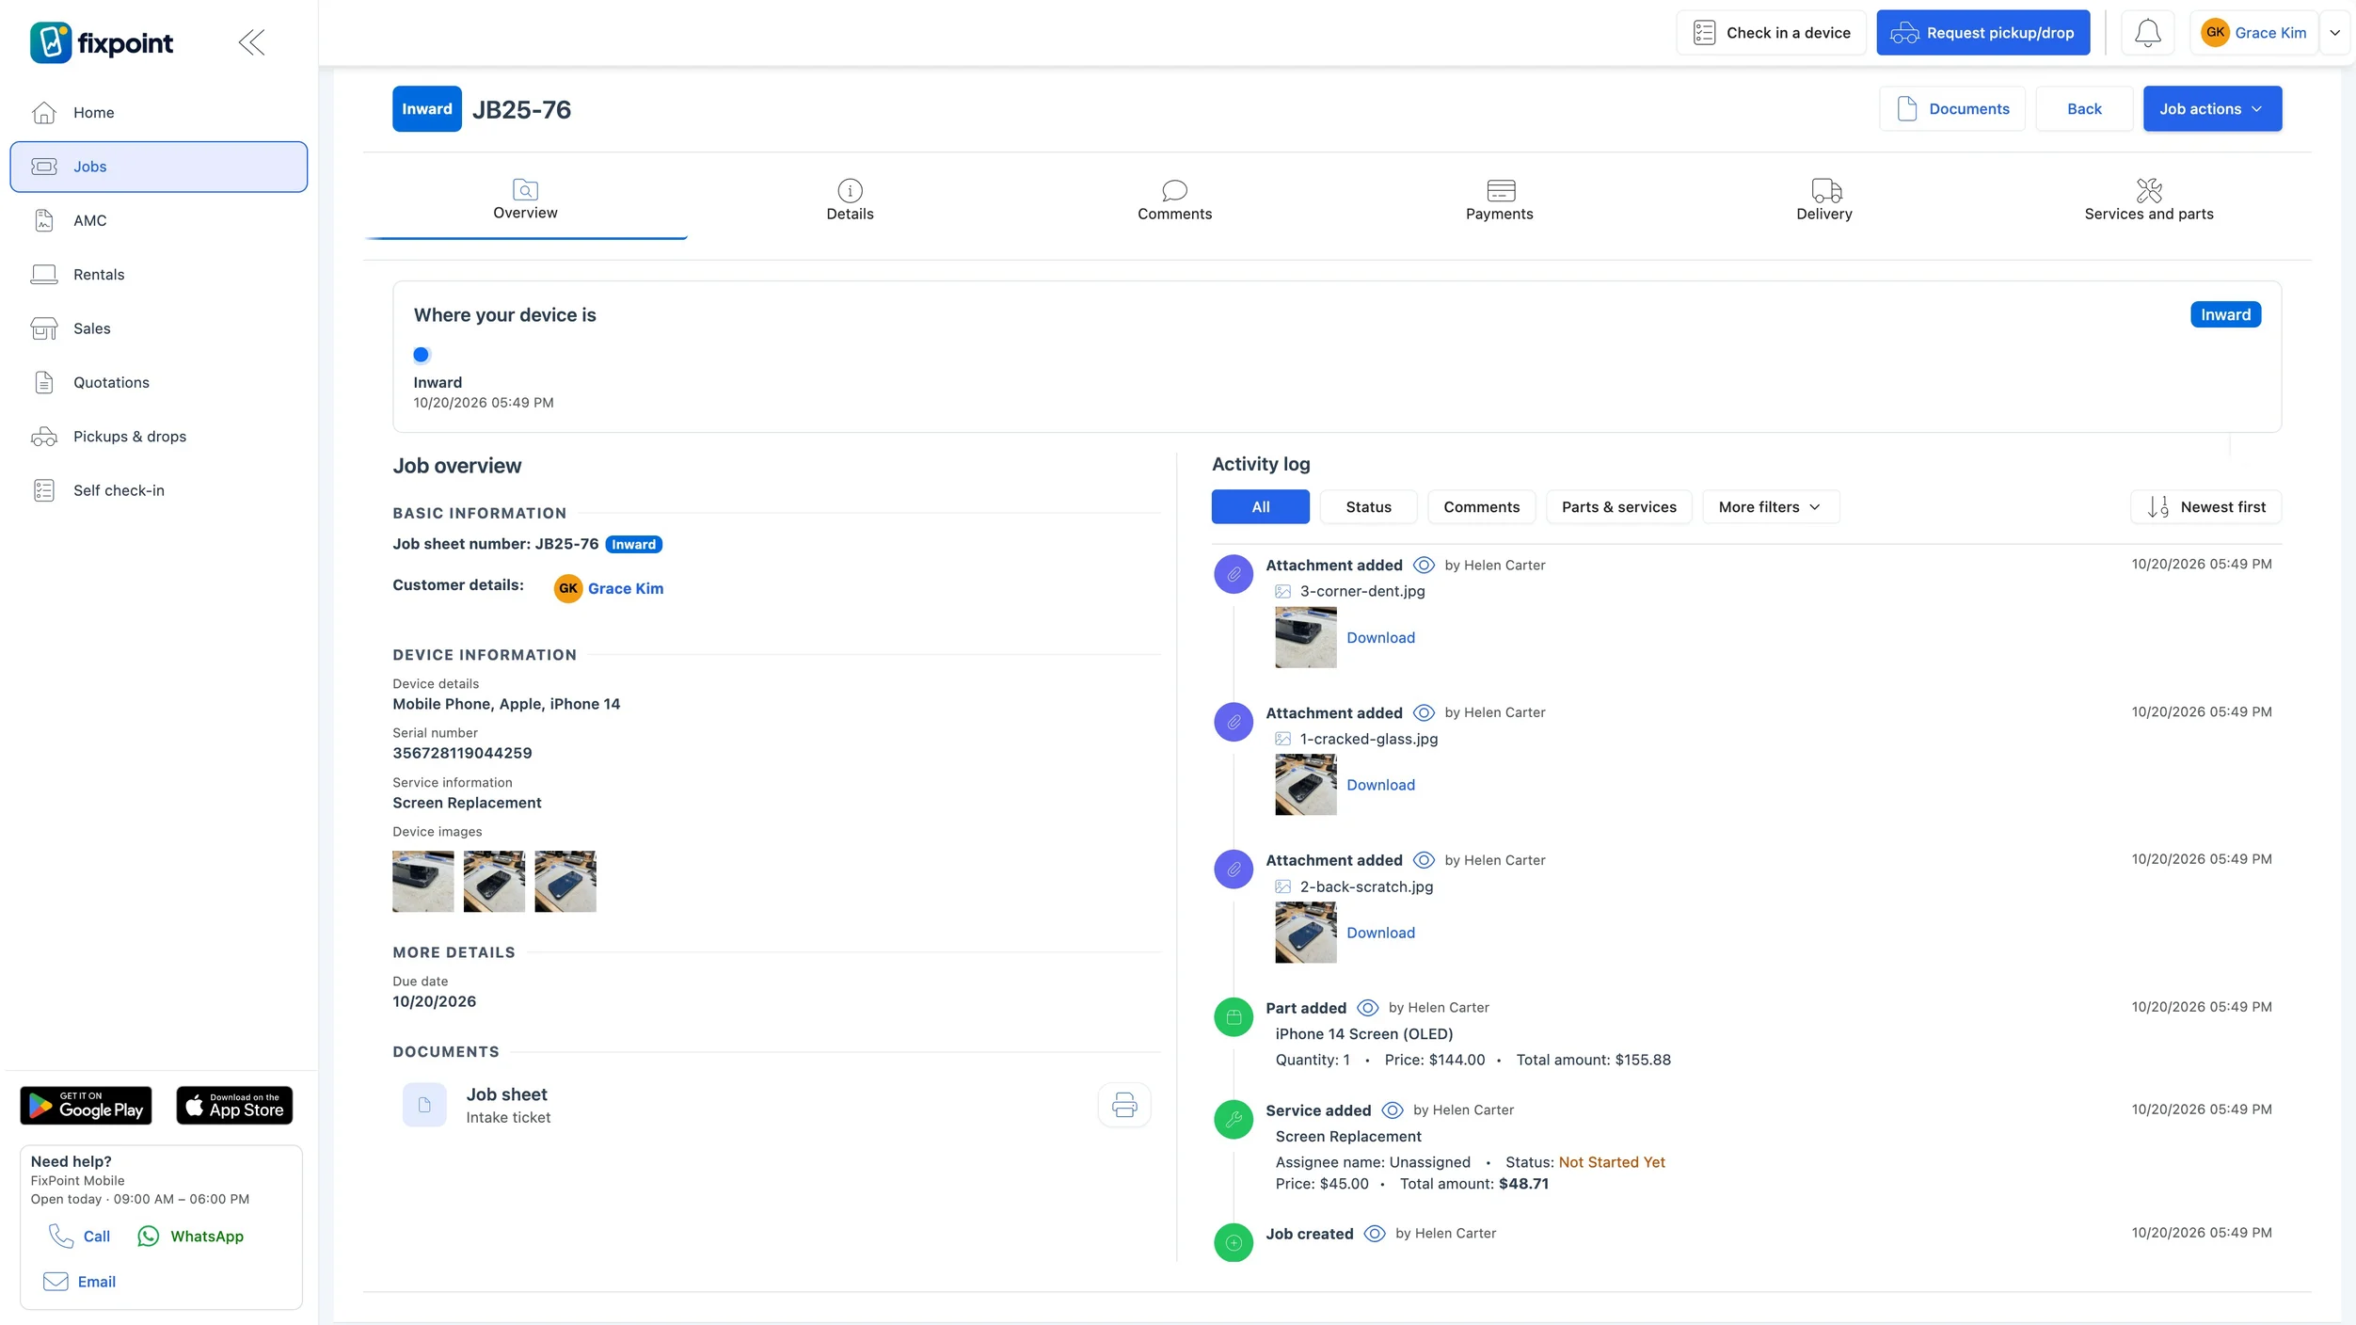2356x1325 pixels.
Task: Change the Newest first sort order
Action: [2205, 507]
